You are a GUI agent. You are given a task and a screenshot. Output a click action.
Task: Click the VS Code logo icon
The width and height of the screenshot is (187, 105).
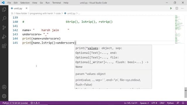(3, 3)
